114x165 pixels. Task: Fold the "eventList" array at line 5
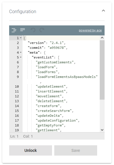[x=21, y=57]
